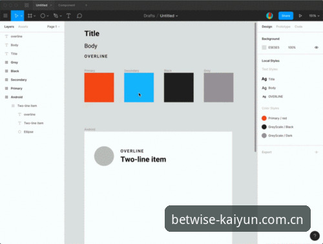Select the GreyScale / Black color style
Viewport: 323px width, 244px height.
pos(277,127)
